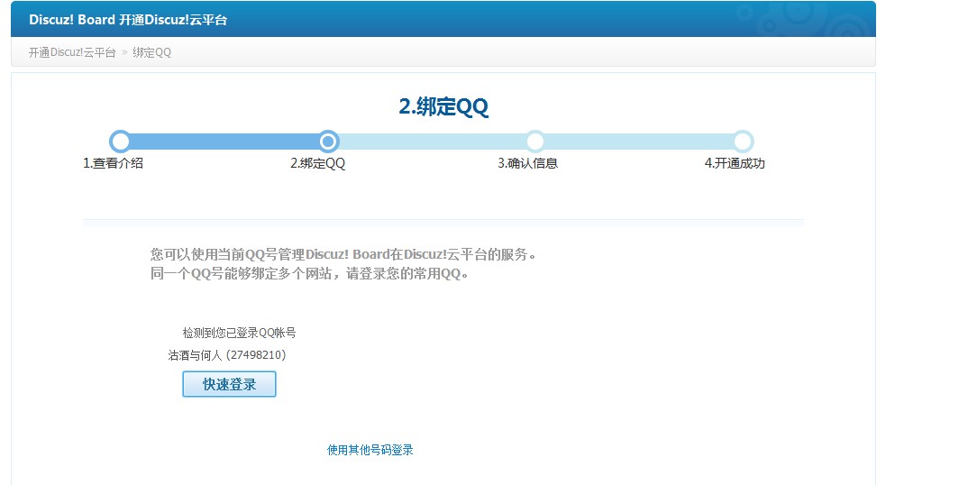This screenshot has width=959, height=485.
Task: Click the 检测到您已登录QQ帐号 notice text
Action: point(239,333)
